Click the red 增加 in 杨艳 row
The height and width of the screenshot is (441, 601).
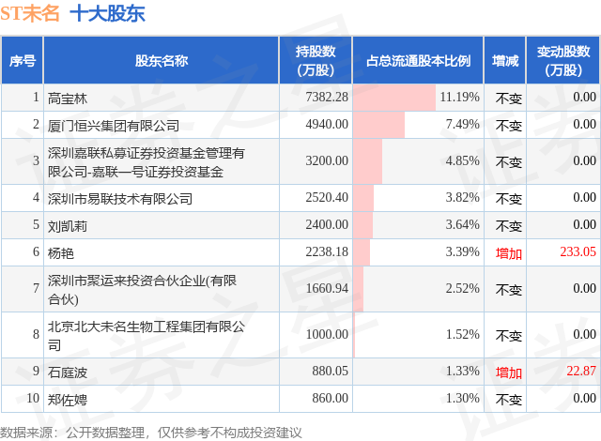coord(509,253)
